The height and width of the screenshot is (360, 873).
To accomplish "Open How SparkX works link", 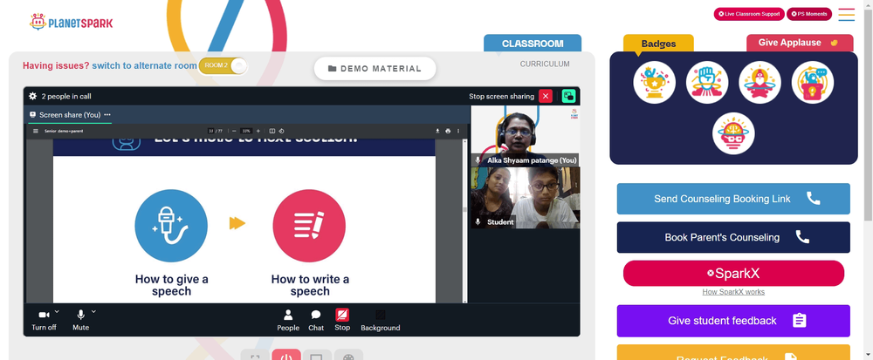I will (733, 292).
